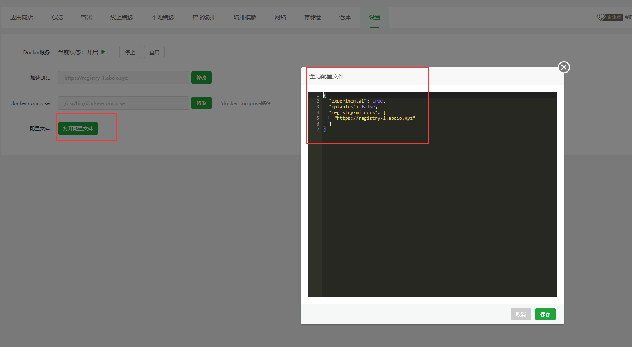The width and height of the screenshot is (632, 347).
Task: Restart Docker with the 重启 button
Action: [154, 53]
